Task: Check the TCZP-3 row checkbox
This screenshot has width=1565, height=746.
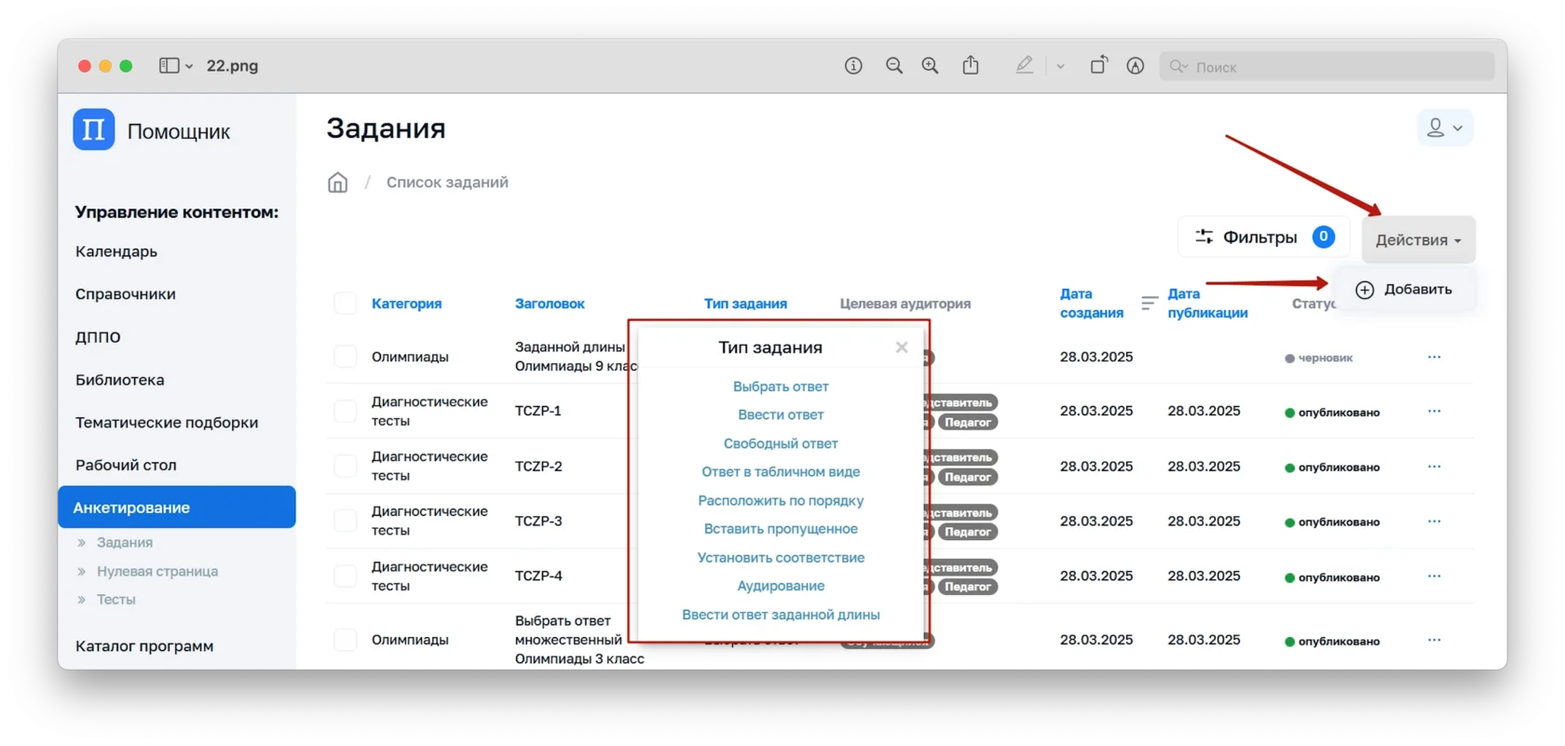Action: click(x=346, y=522)
